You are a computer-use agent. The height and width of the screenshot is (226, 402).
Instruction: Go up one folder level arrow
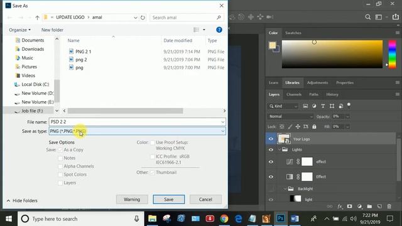coord(38,18)
